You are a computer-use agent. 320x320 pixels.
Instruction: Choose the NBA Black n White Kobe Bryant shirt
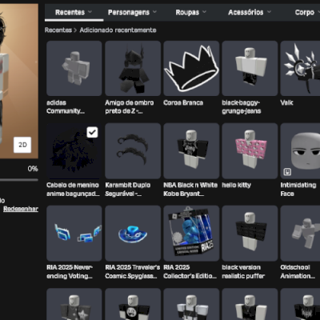coord(191,151)
